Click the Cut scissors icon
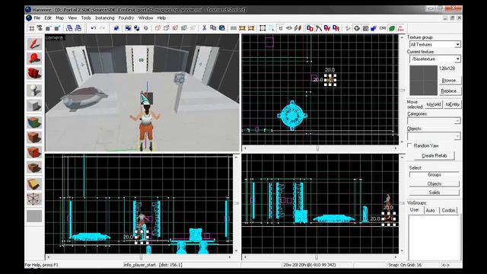Viewport: 487px width, 274px height. pyautogui.click(x=204, y=28)
